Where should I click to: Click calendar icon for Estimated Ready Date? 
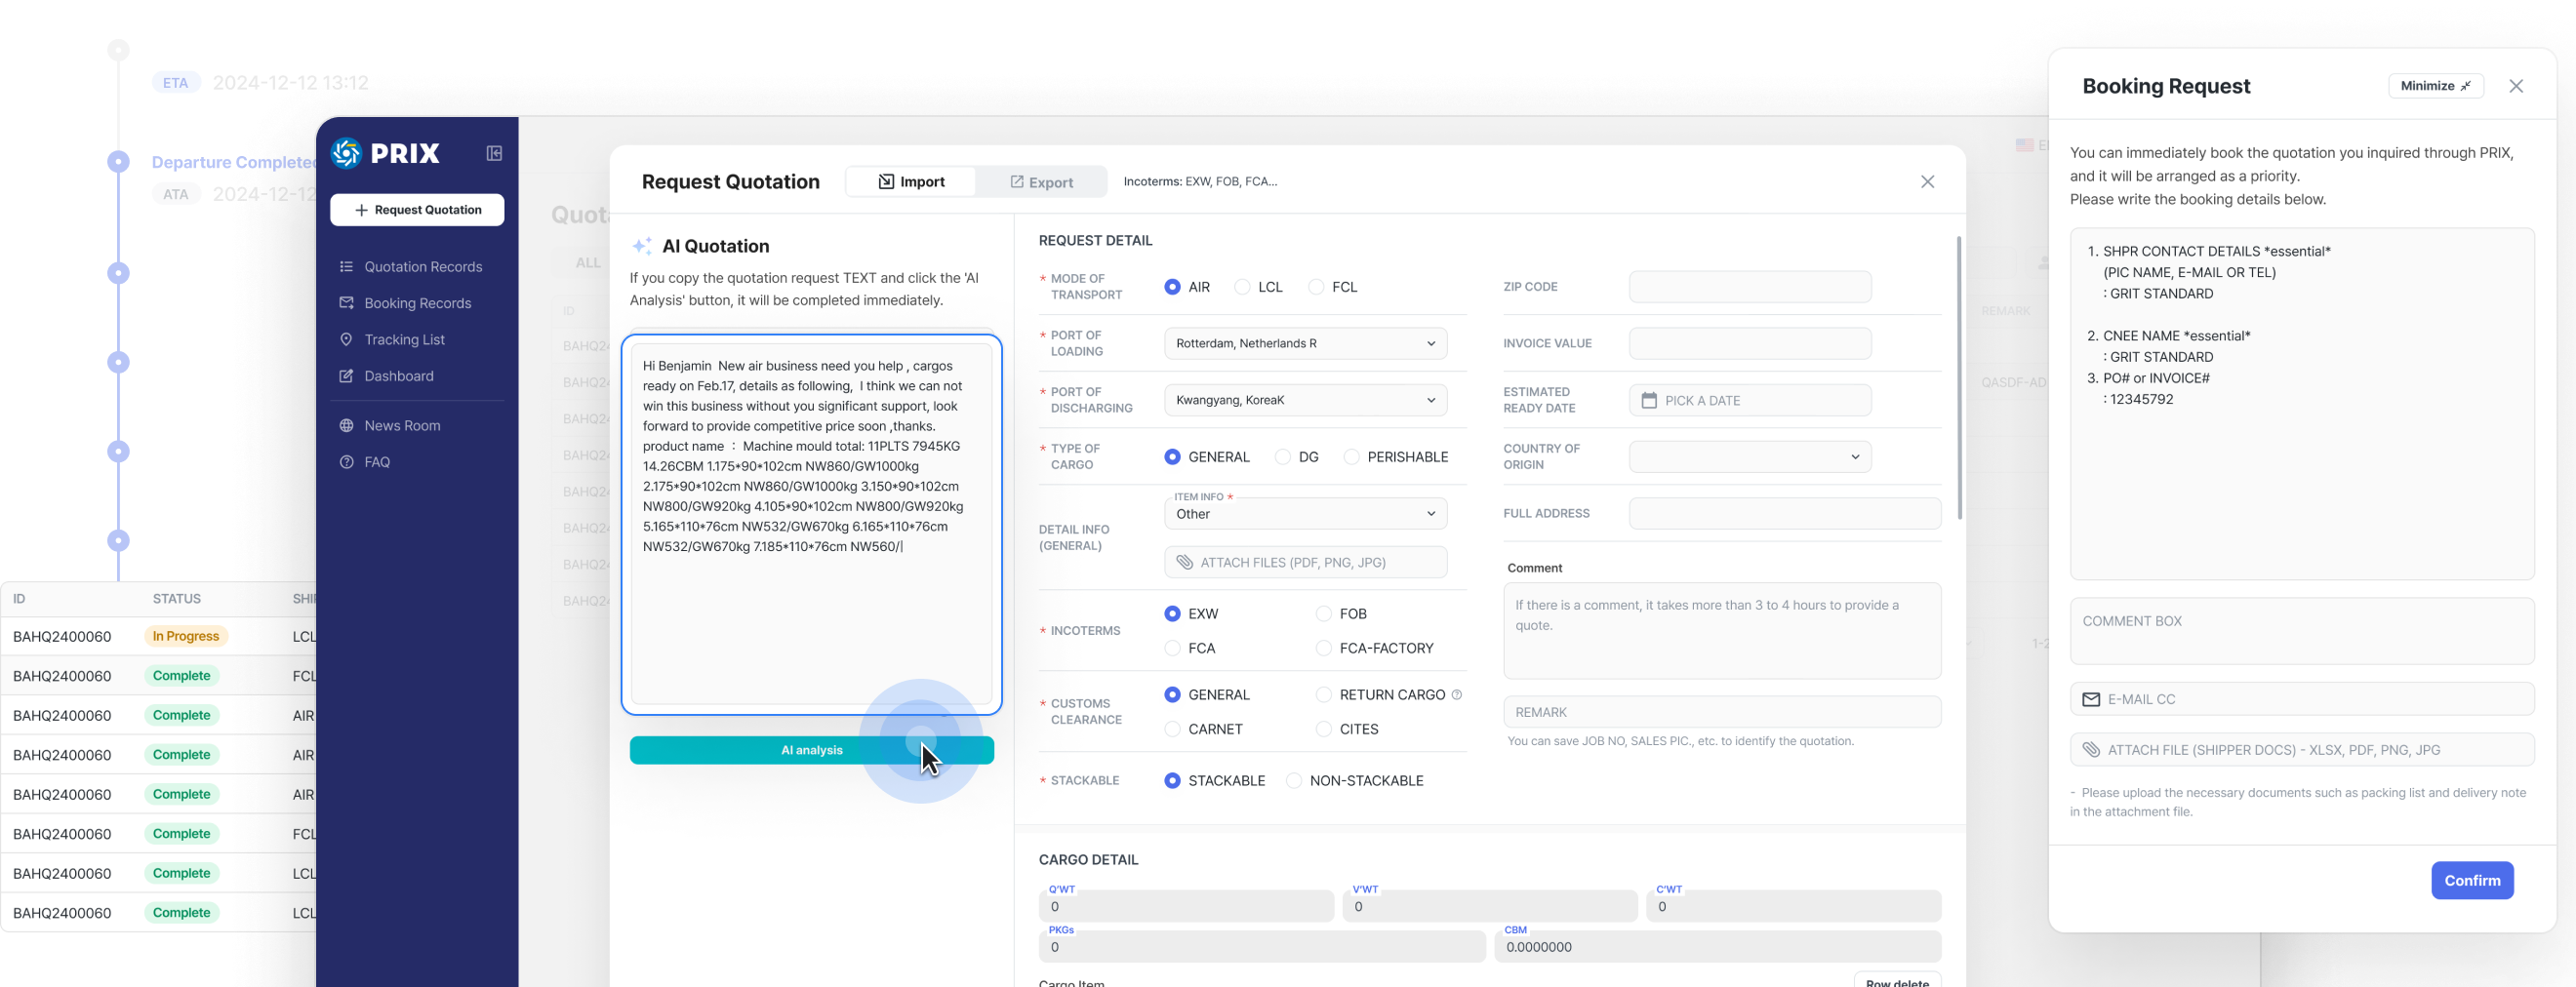coord(1649,401)
